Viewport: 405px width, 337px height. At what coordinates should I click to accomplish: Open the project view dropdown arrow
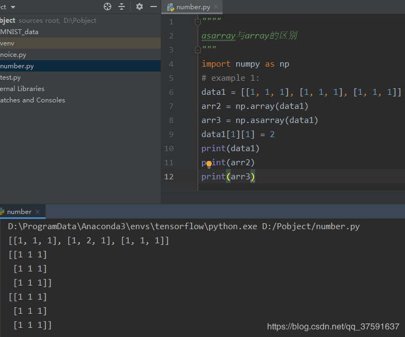click(x=13, y=7)
